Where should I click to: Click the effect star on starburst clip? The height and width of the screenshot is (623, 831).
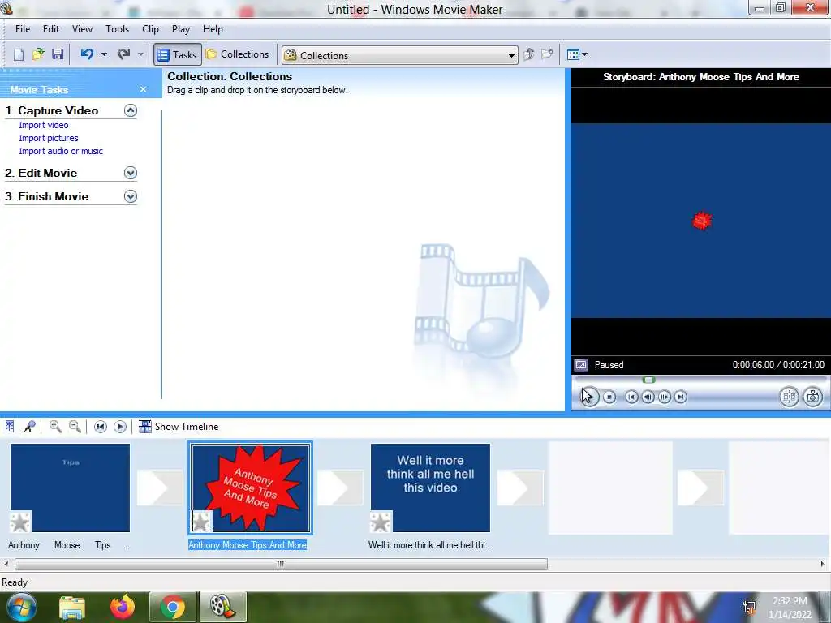tap(201, 522)
